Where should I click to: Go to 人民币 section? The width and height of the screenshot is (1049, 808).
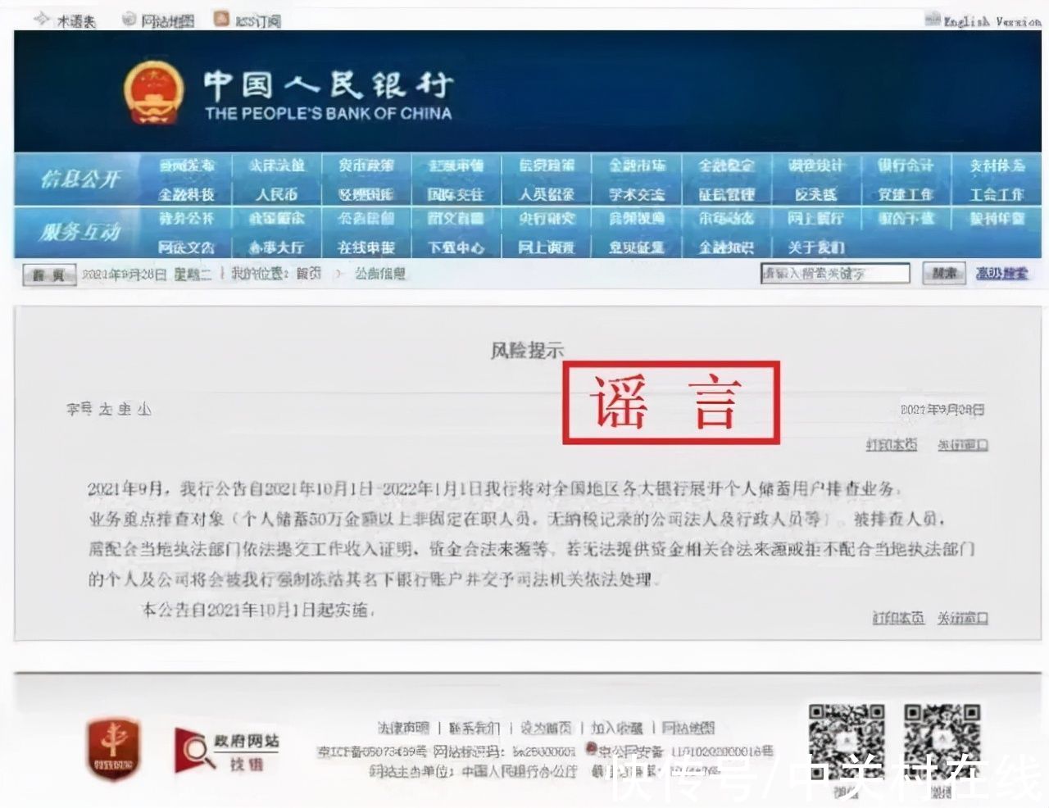(277, 195)
